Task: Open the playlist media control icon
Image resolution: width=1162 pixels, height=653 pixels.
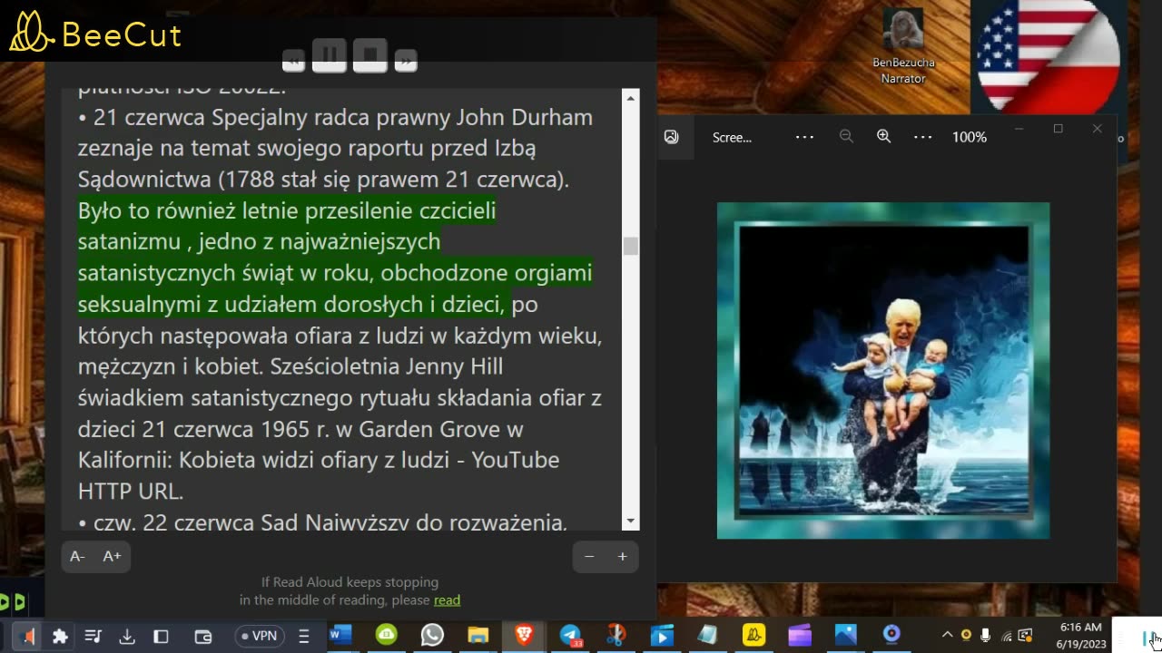Action: 93,637
